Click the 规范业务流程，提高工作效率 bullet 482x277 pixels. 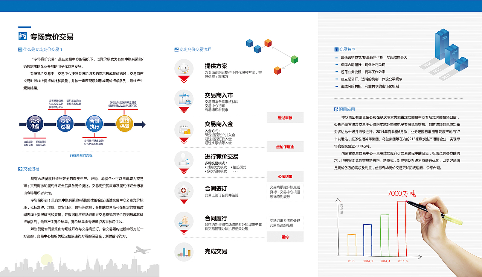point(363,72)
